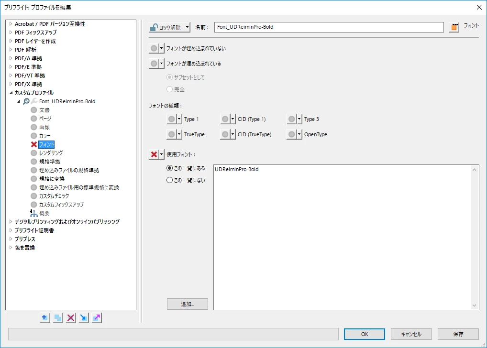Click the gray circle next to レンダリング
487x348 pixels.
click(x=34, y=153)
